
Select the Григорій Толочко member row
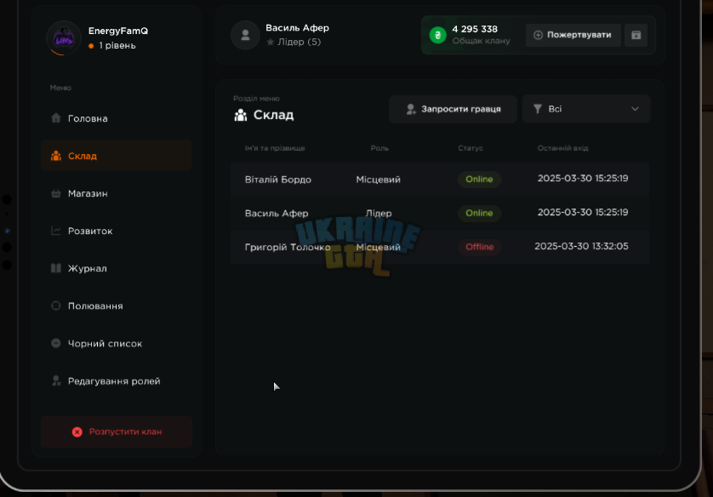click(x=440, y=247)
